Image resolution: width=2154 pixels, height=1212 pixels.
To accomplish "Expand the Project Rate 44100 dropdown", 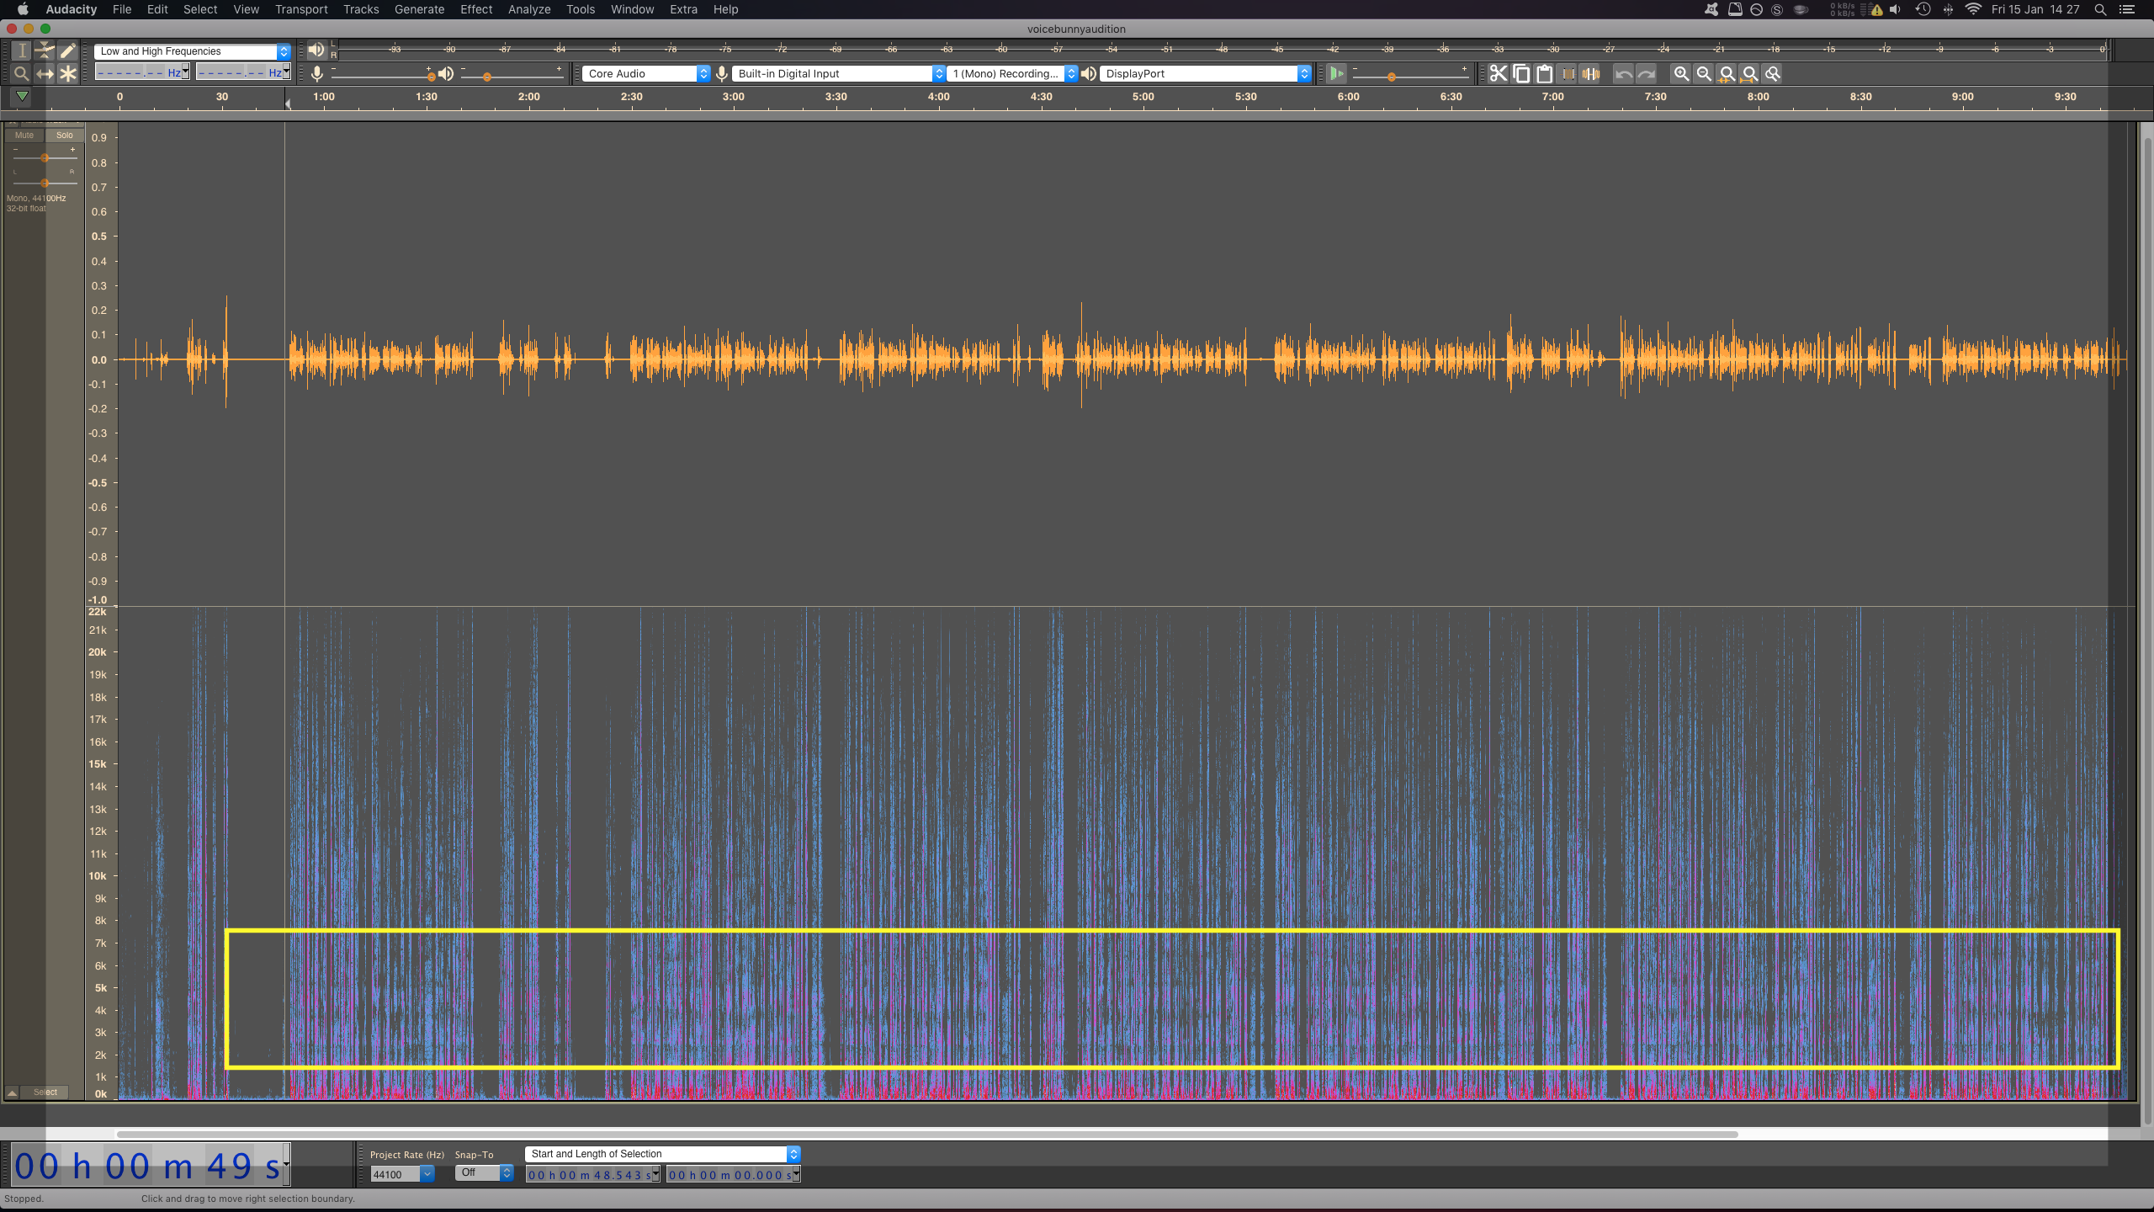I will click(x=427, y=1174).
